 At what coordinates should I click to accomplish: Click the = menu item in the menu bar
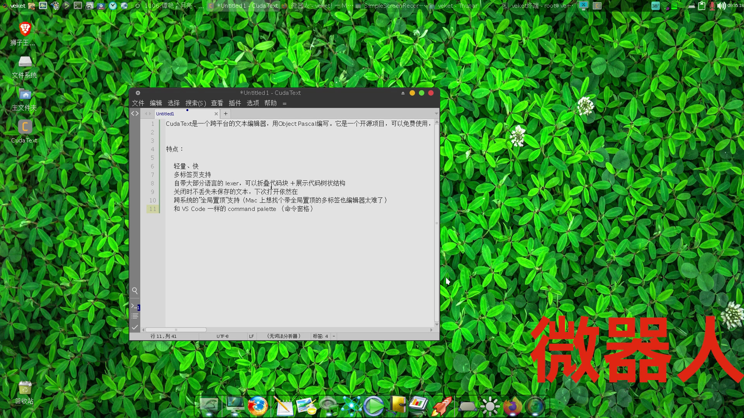(x=284, y=103)
